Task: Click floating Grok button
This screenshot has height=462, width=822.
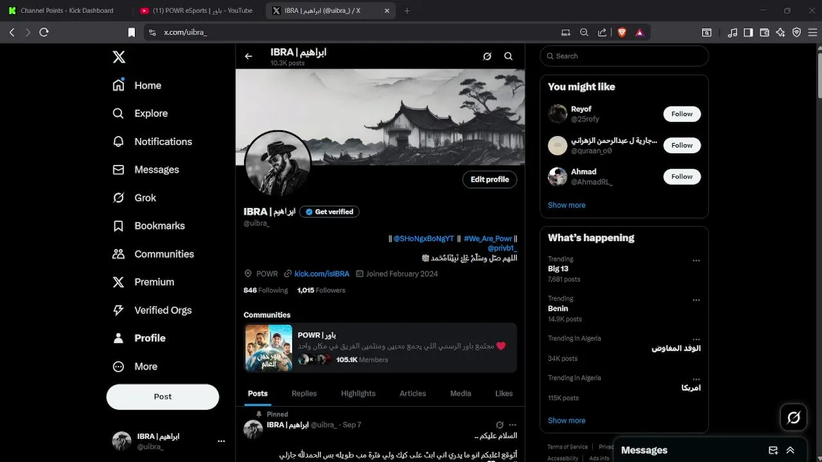Action: (794, 418)
